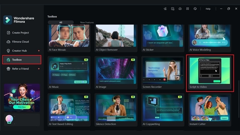
Task: Click the AI Face Mosaic label
Action: pyautogui.click(x=58, y=50)
